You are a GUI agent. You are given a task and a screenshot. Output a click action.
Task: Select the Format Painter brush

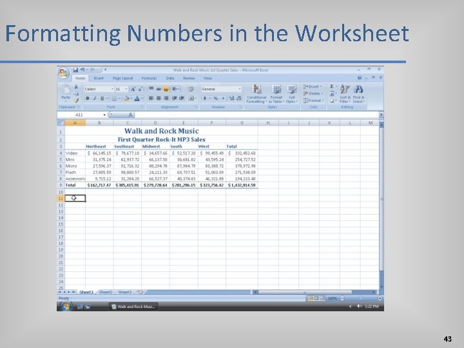click(x=76, y=101)
